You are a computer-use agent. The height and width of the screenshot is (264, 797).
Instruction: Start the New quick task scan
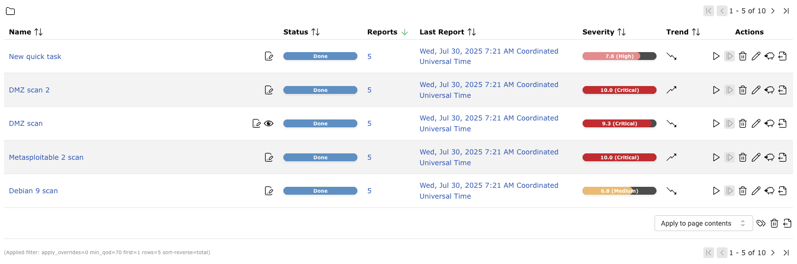click(x=716, y=57)
